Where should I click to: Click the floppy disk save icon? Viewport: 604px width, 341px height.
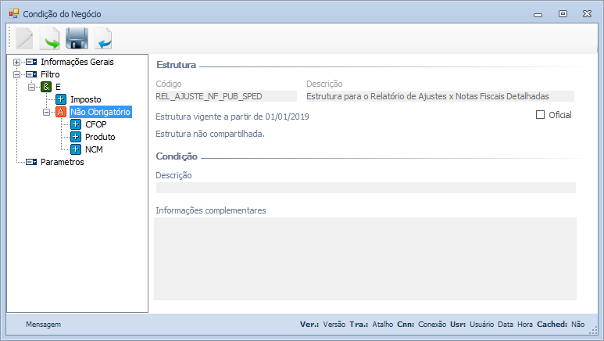tap(77, 38)
